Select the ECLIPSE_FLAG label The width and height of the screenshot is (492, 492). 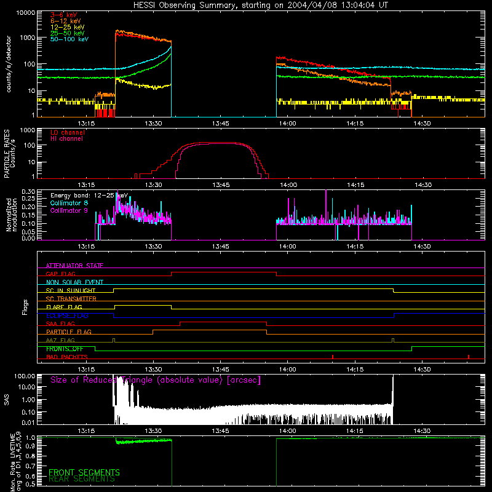tap(67, 315)
